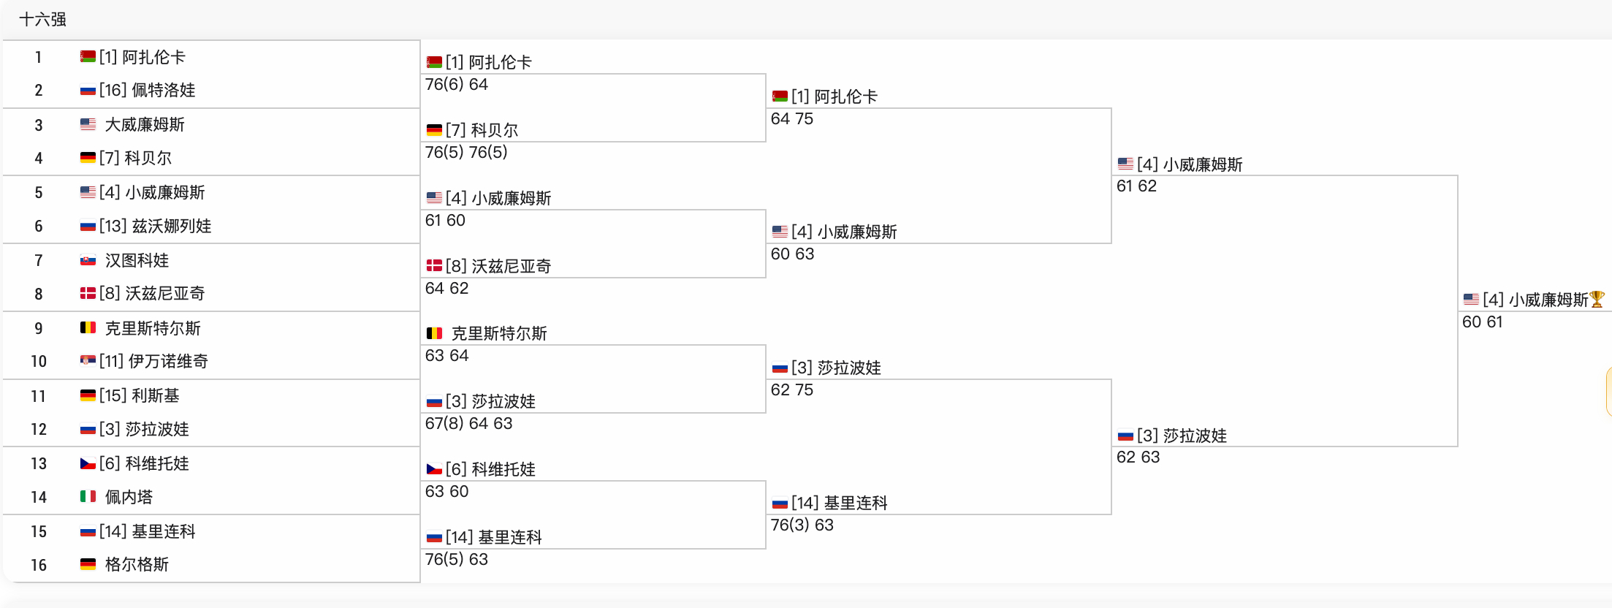
Task: Click the trophy icon beside the champion
Action: (1597, 300)
